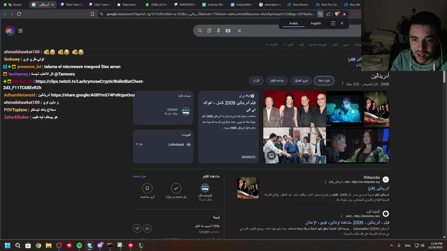Open Spotify from the taskbar
The height and width of the screenshot is (251, 447).
click(x=79, y=245)
